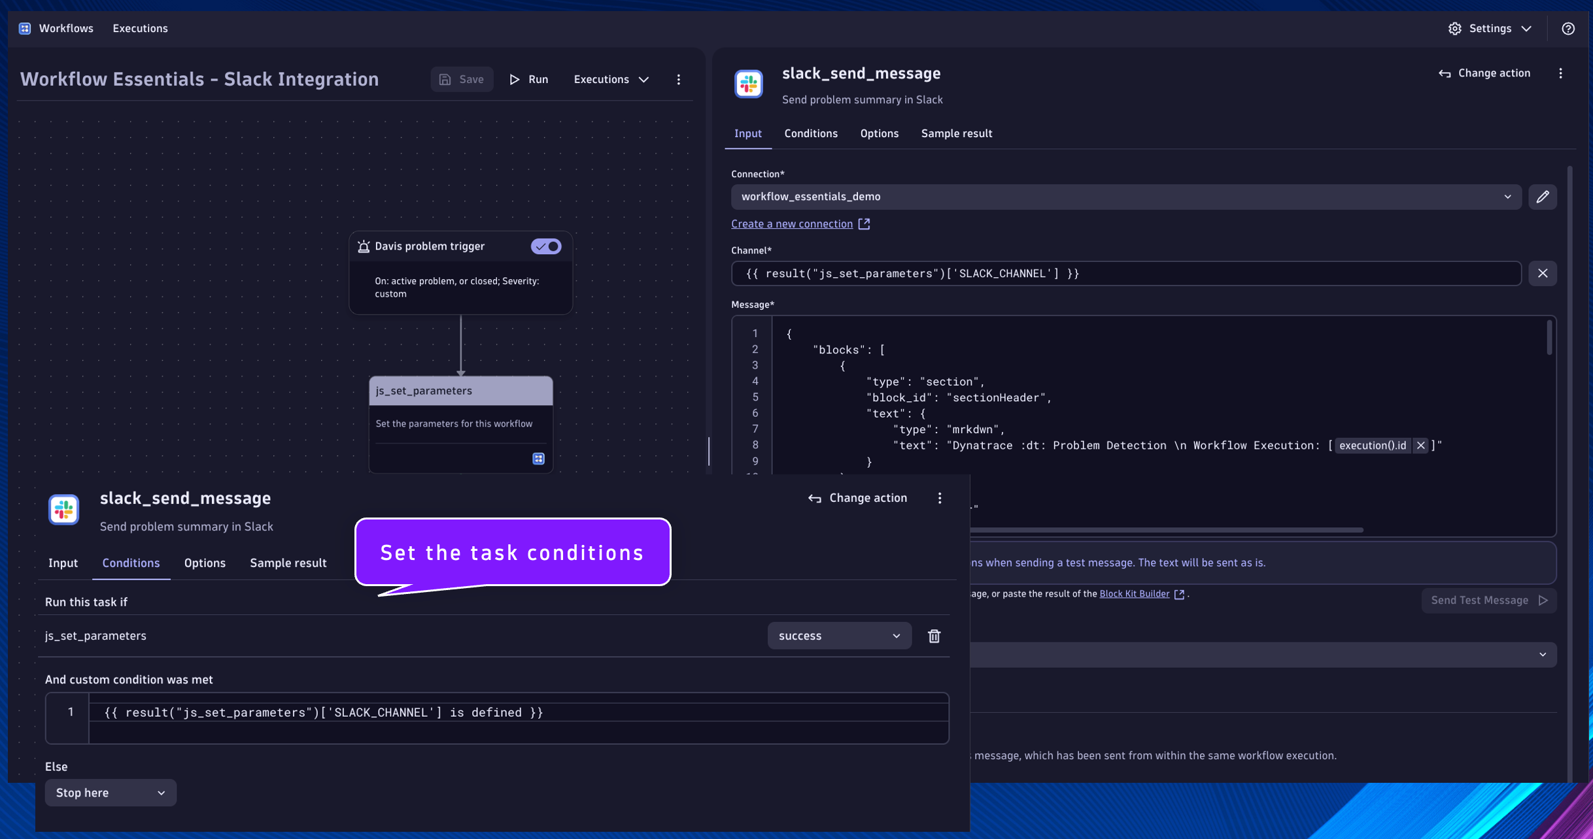View Sample result tab in right panel

pos(957,133)
